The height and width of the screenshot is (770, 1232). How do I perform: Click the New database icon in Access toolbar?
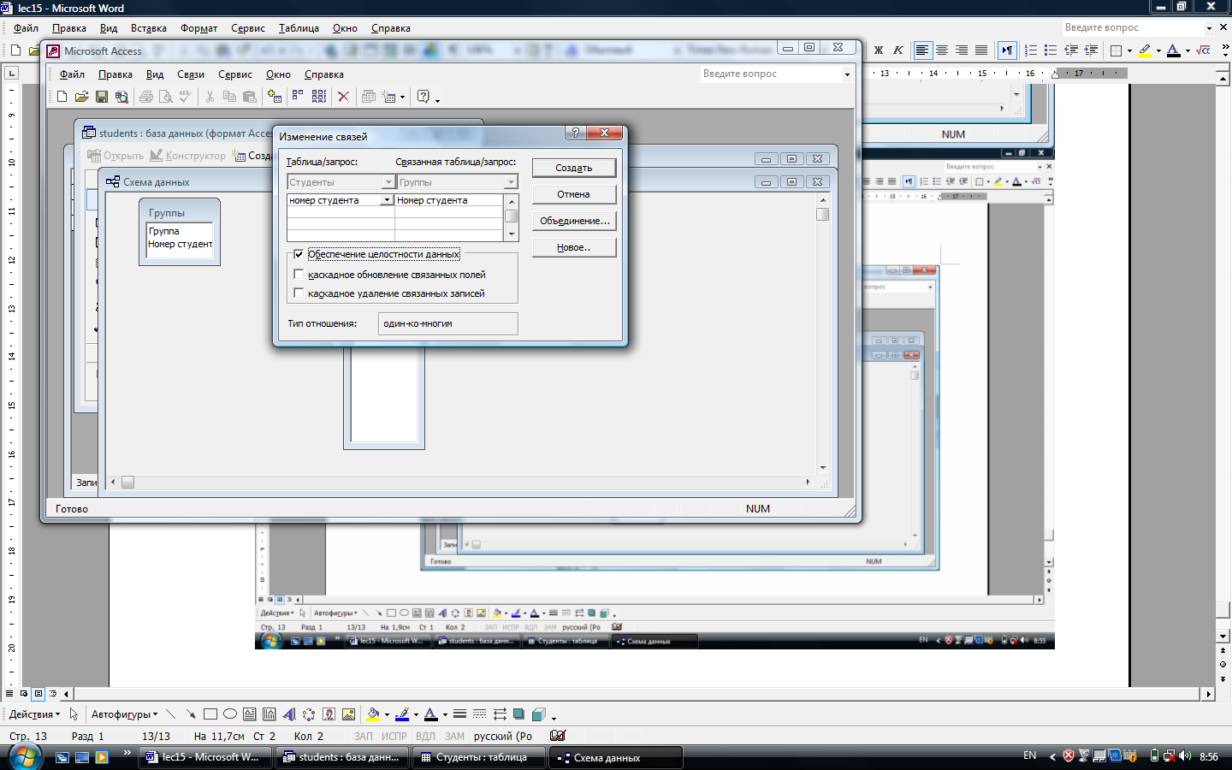(62, 97)
